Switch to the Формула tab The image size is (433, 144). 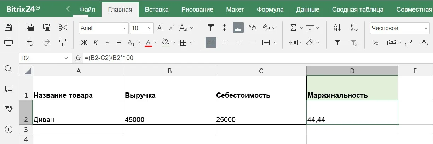(x=270, y=10)
